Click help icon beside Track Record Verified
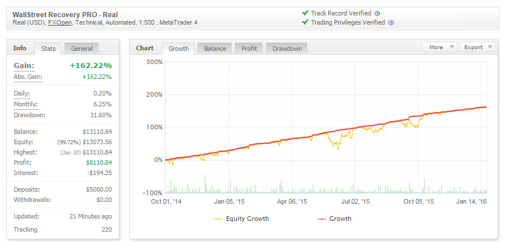 pos(378,14)
